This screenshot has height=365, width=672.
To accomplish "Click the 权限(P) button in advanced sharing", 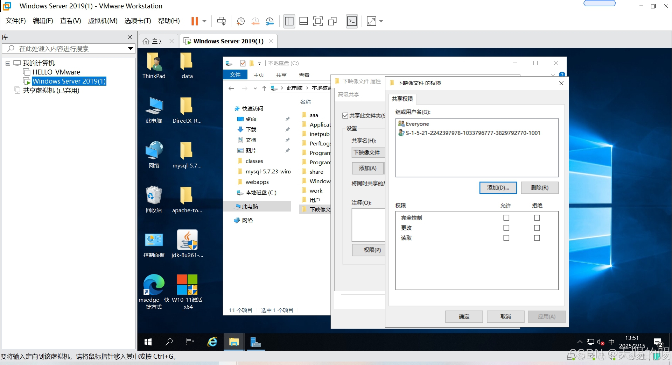I will tap(369, 250).
